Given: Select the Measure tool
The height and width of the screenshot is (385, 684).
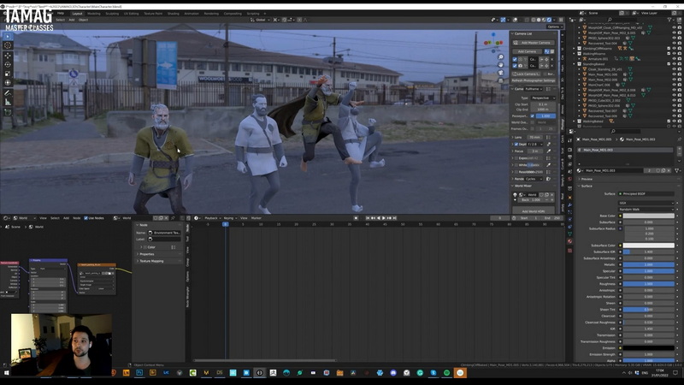Looking at the screenshot, I should pos(8,102).
